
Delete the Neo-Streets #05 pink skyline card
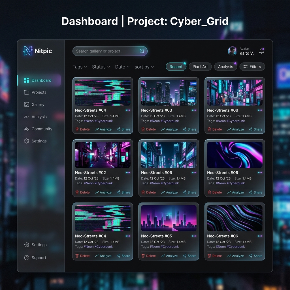pyautogui.click(x=148, y=256)
